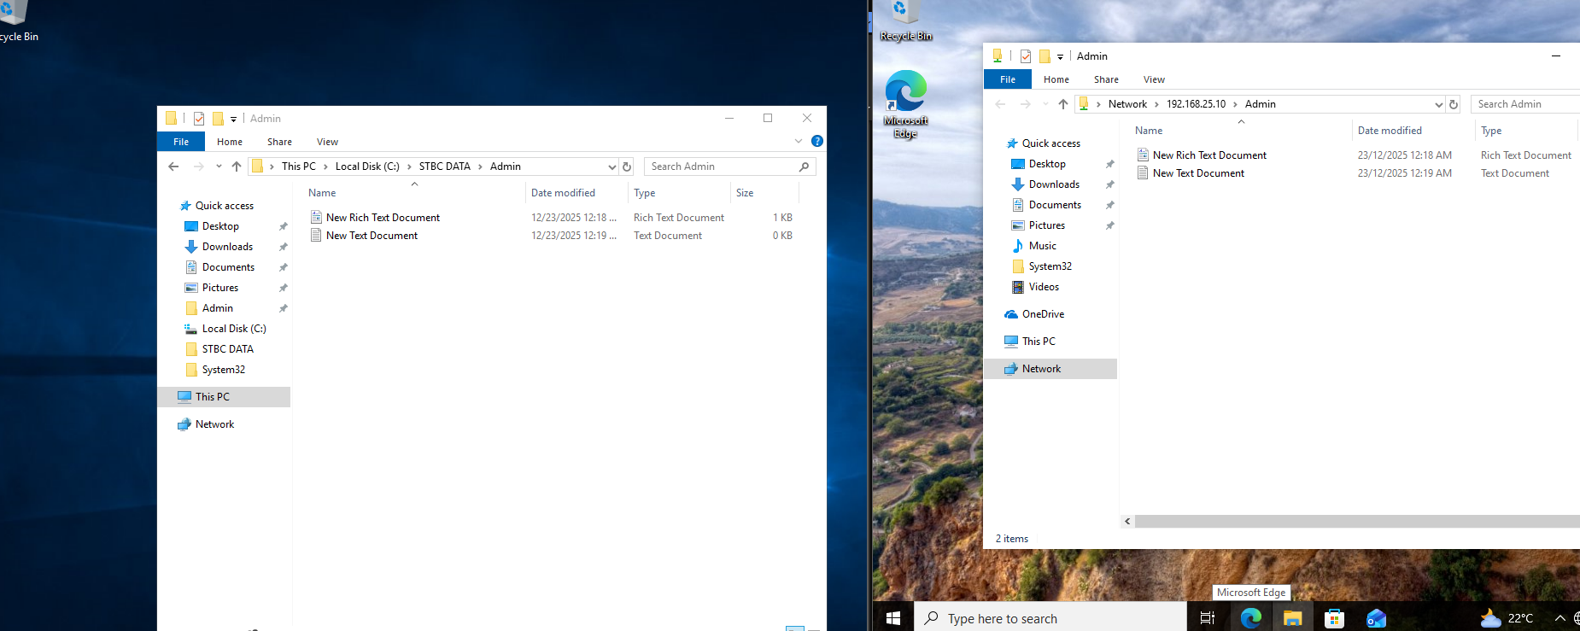Click Search Admin field in network window
This screenshot has height=631, width=1580.
point(1525,104)
